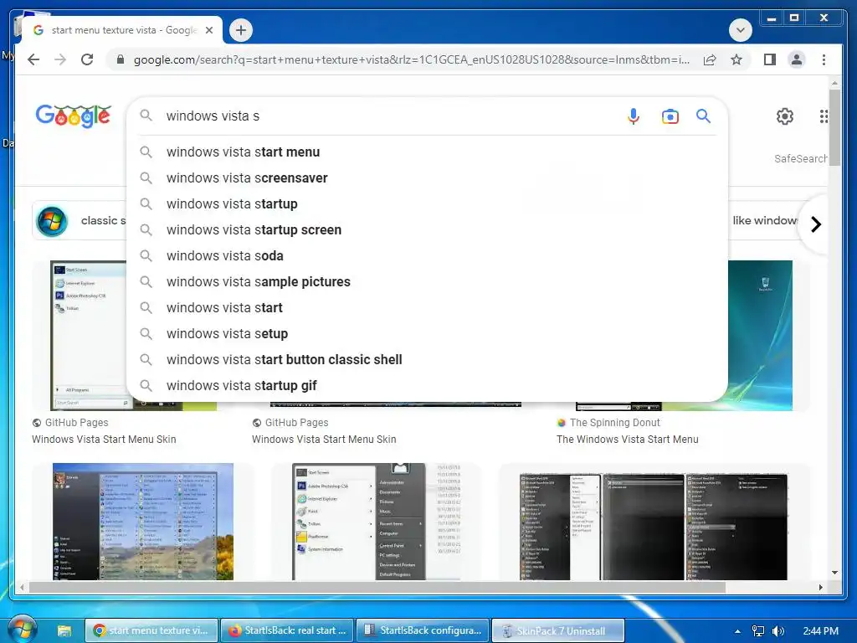This screenshot has width=857, height=643.
Task: Open StartIsBack configuration taskbar window
Action: point(423,630)
